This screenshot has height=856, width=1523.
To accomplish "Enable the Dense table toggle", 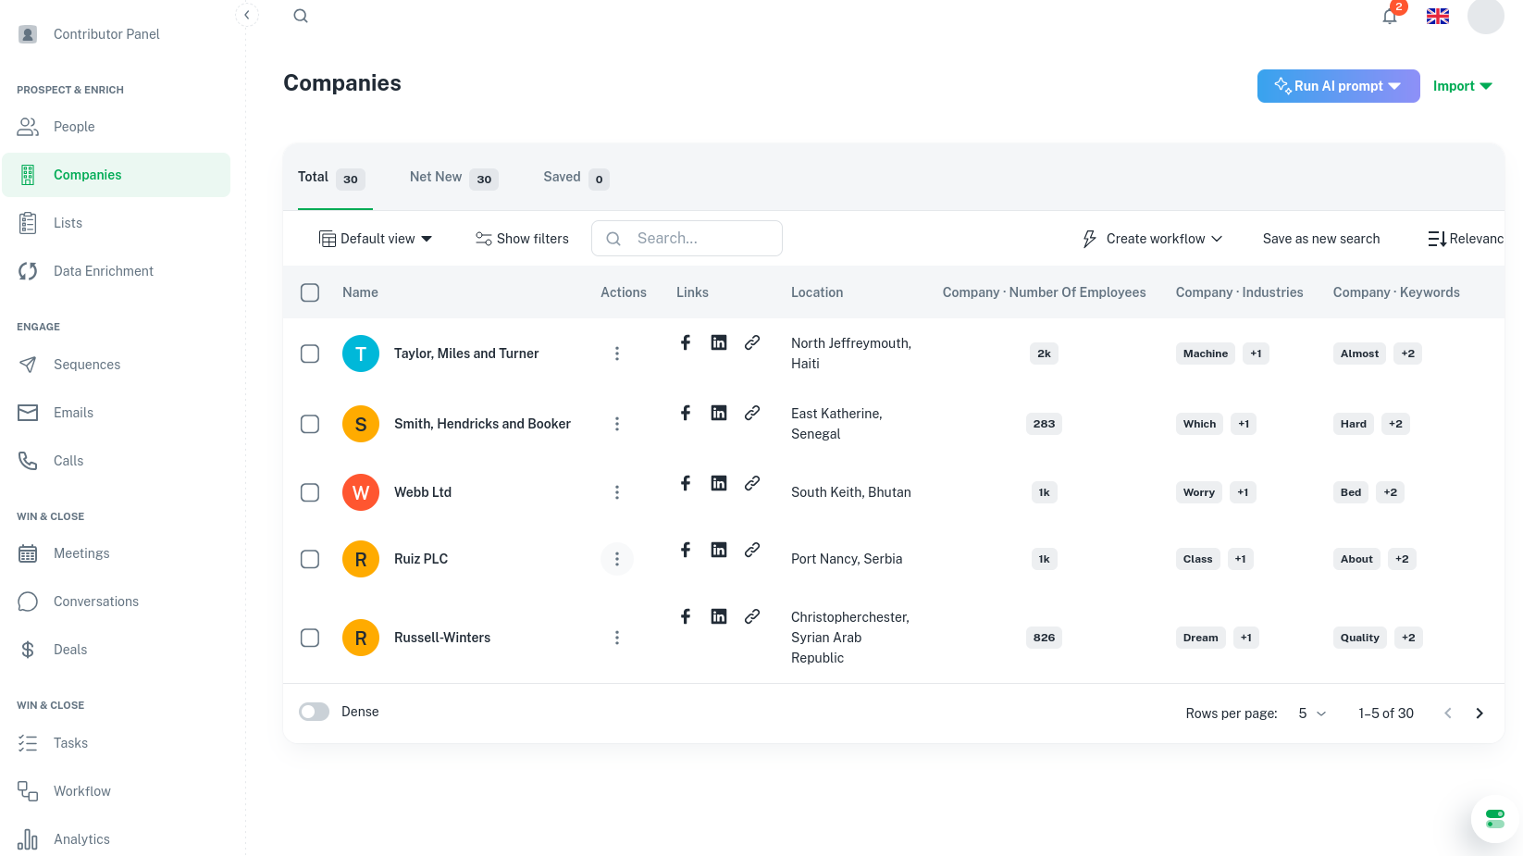I will click(315, 712).
